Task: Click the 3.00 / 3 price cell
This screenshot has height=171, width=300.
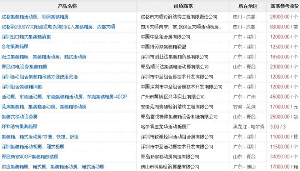Action: click(x=278, y=127)
